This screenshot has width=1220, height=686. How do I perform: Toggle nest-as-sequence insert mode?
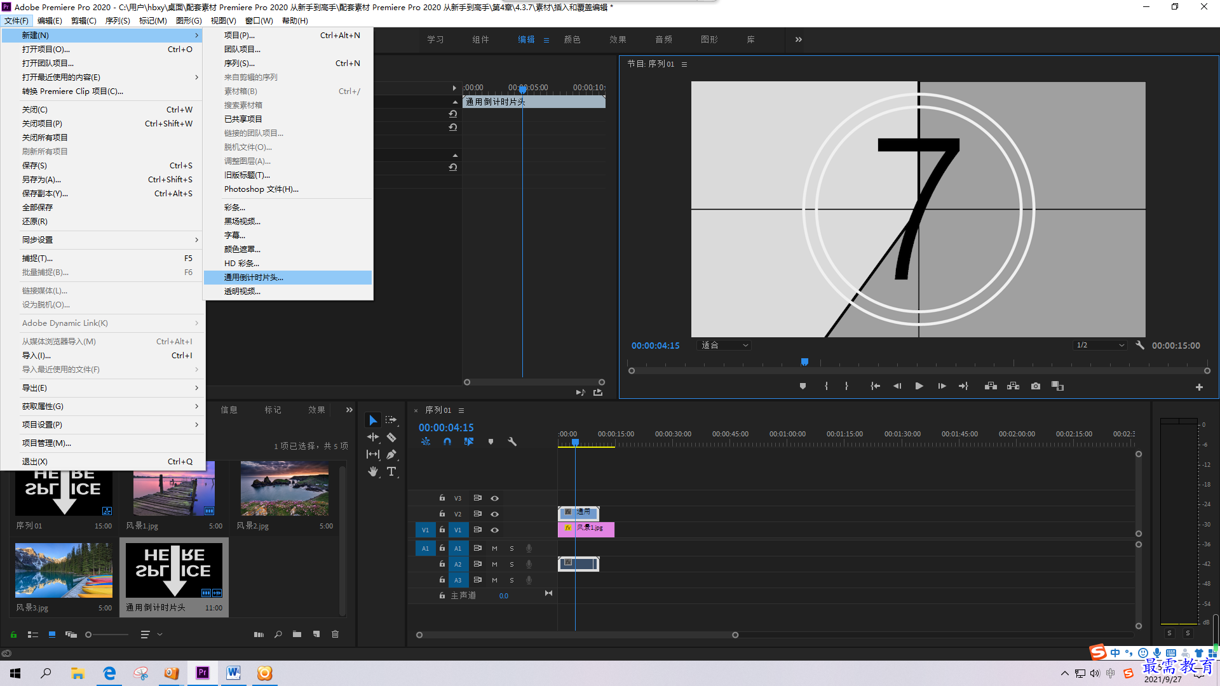(x=426, y=441)
